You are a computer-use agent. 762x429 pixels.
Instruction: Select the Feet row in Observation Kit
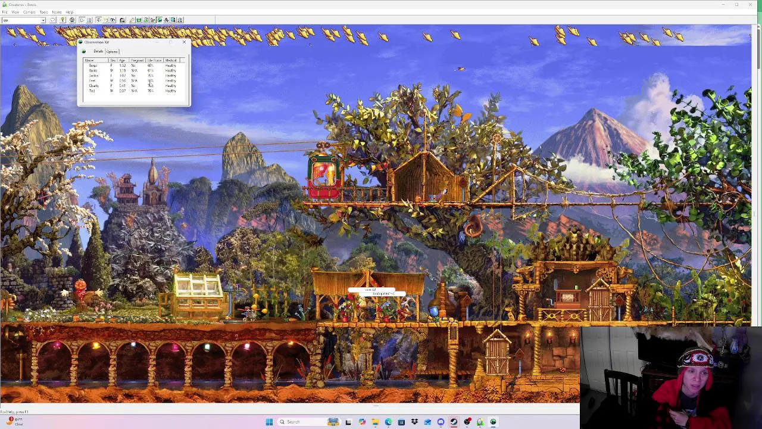[x=135, y=81]
